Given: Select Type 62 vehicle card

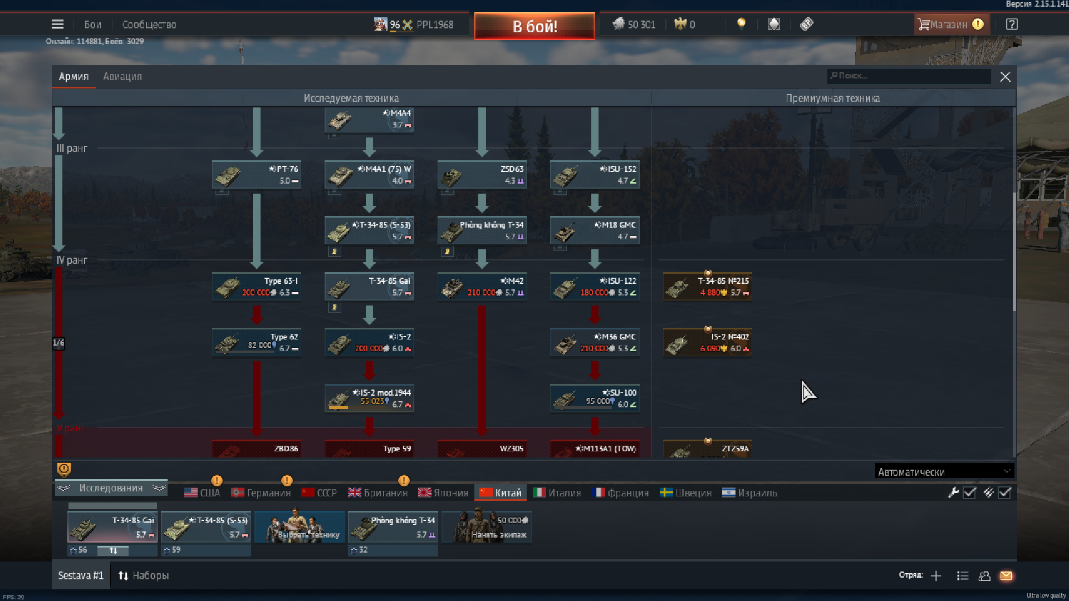Looking at the screenshot, I should (257, 342).
